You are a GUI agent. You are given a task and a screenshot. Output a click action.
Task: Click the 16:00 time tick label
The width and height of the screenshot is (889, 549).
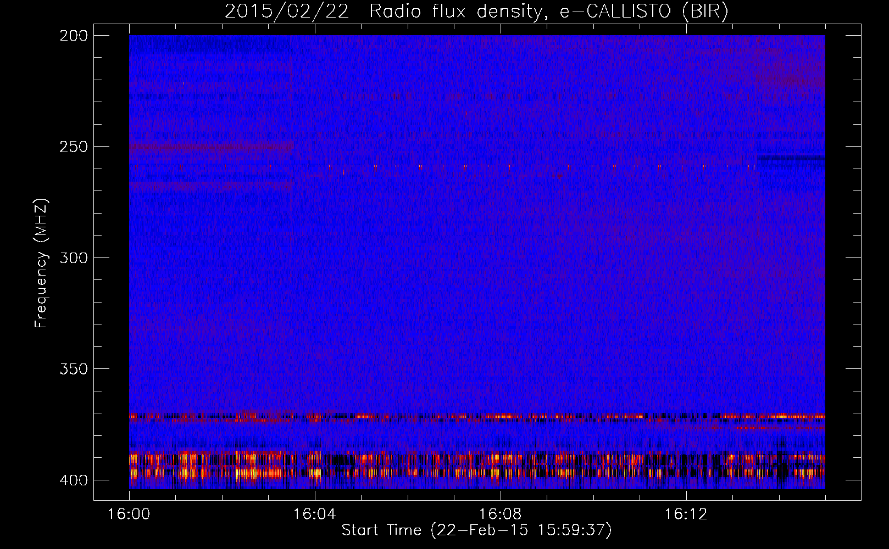pyautogui.click(x=129, y=514)
